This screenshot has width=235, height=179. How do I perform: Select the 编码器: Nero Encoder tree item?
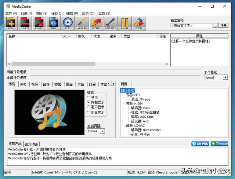coord(146,130)
